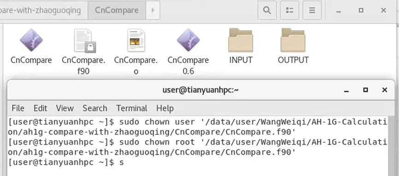
Task: Maximize the terminal window
Action: click(366, 90)
